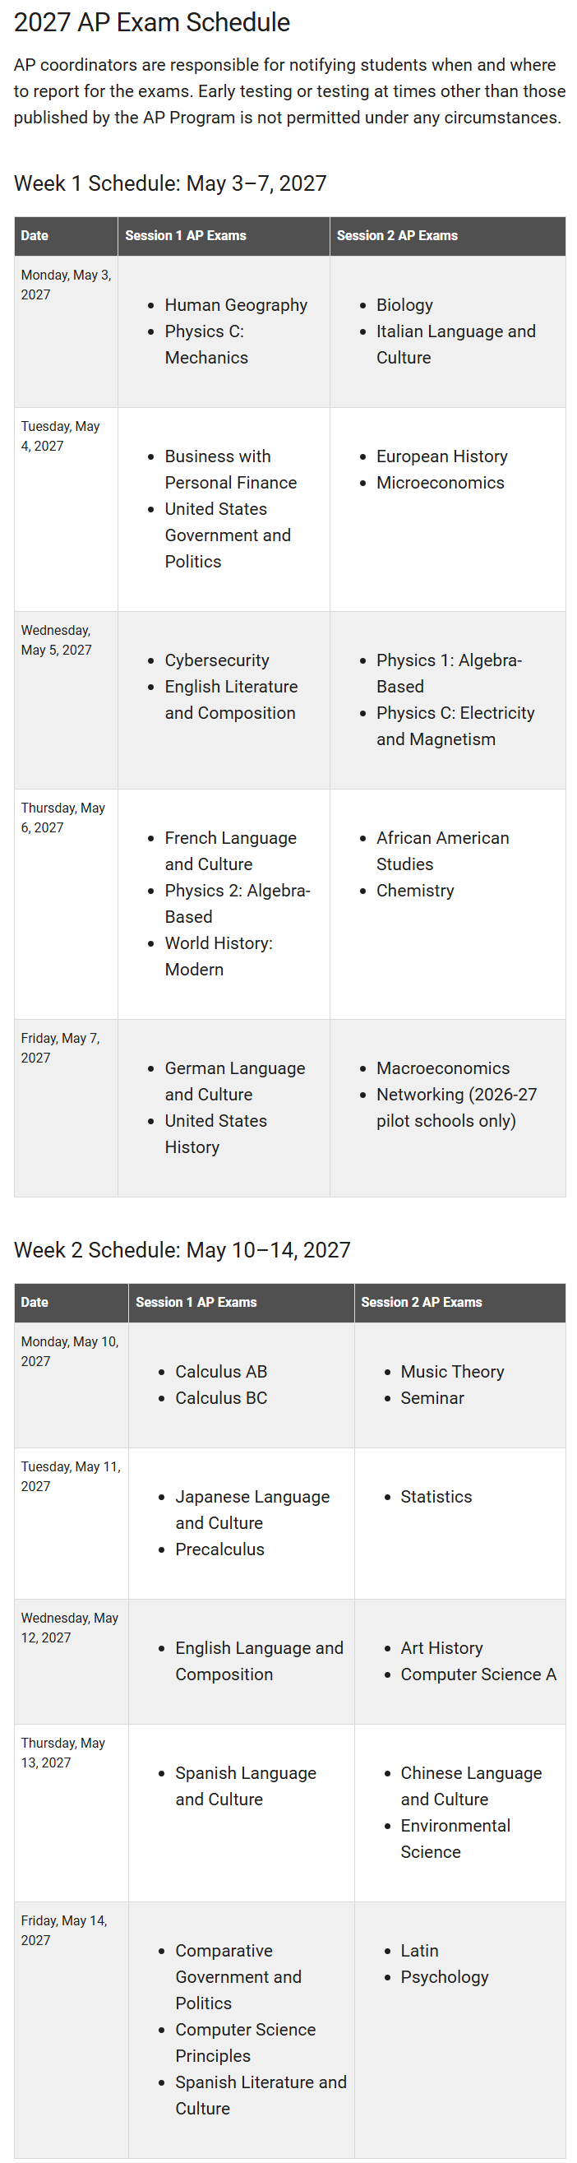Select Biology under Session 2 exams

coord(404,305)
